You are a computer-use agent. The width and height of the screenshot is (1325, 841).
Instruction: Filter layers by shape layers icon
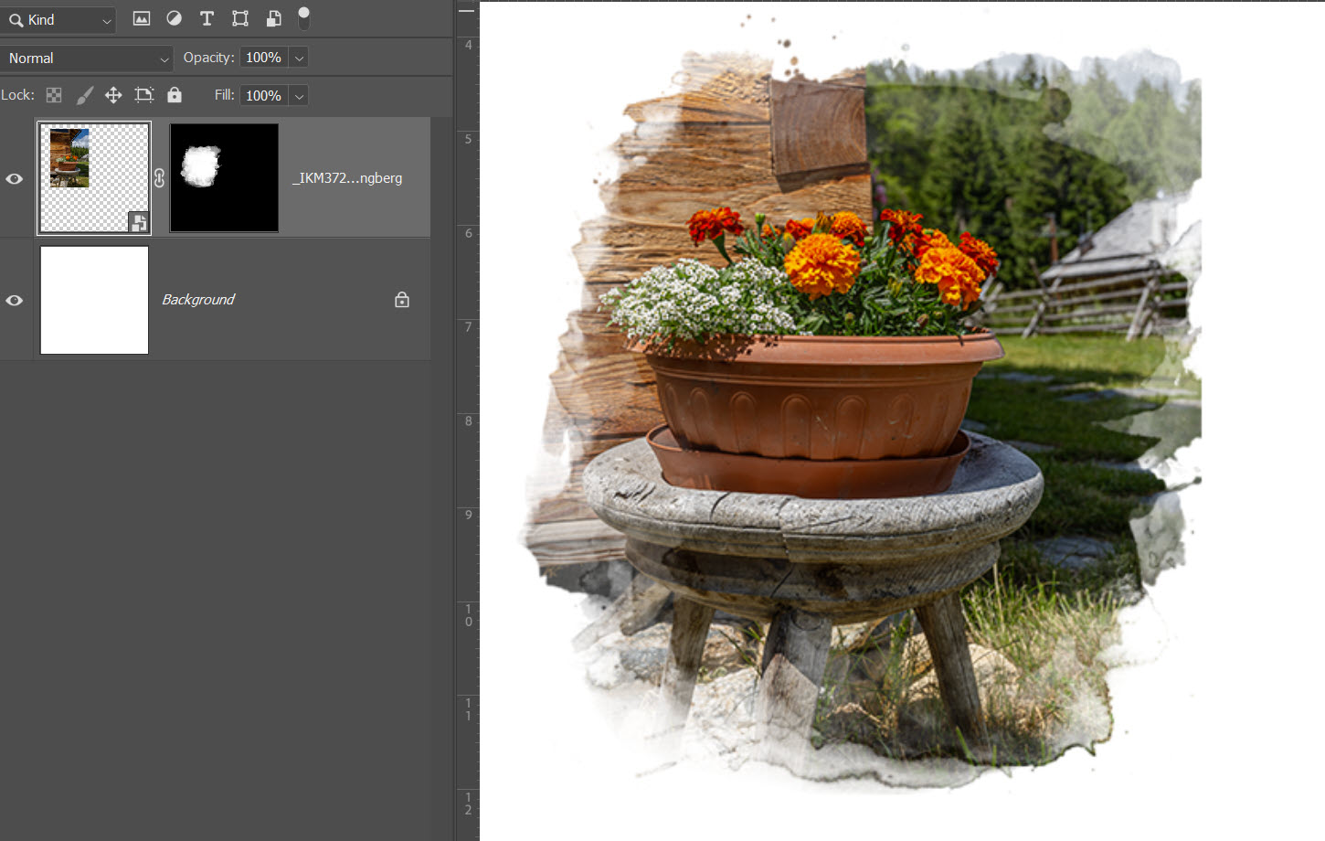[239, 18]
